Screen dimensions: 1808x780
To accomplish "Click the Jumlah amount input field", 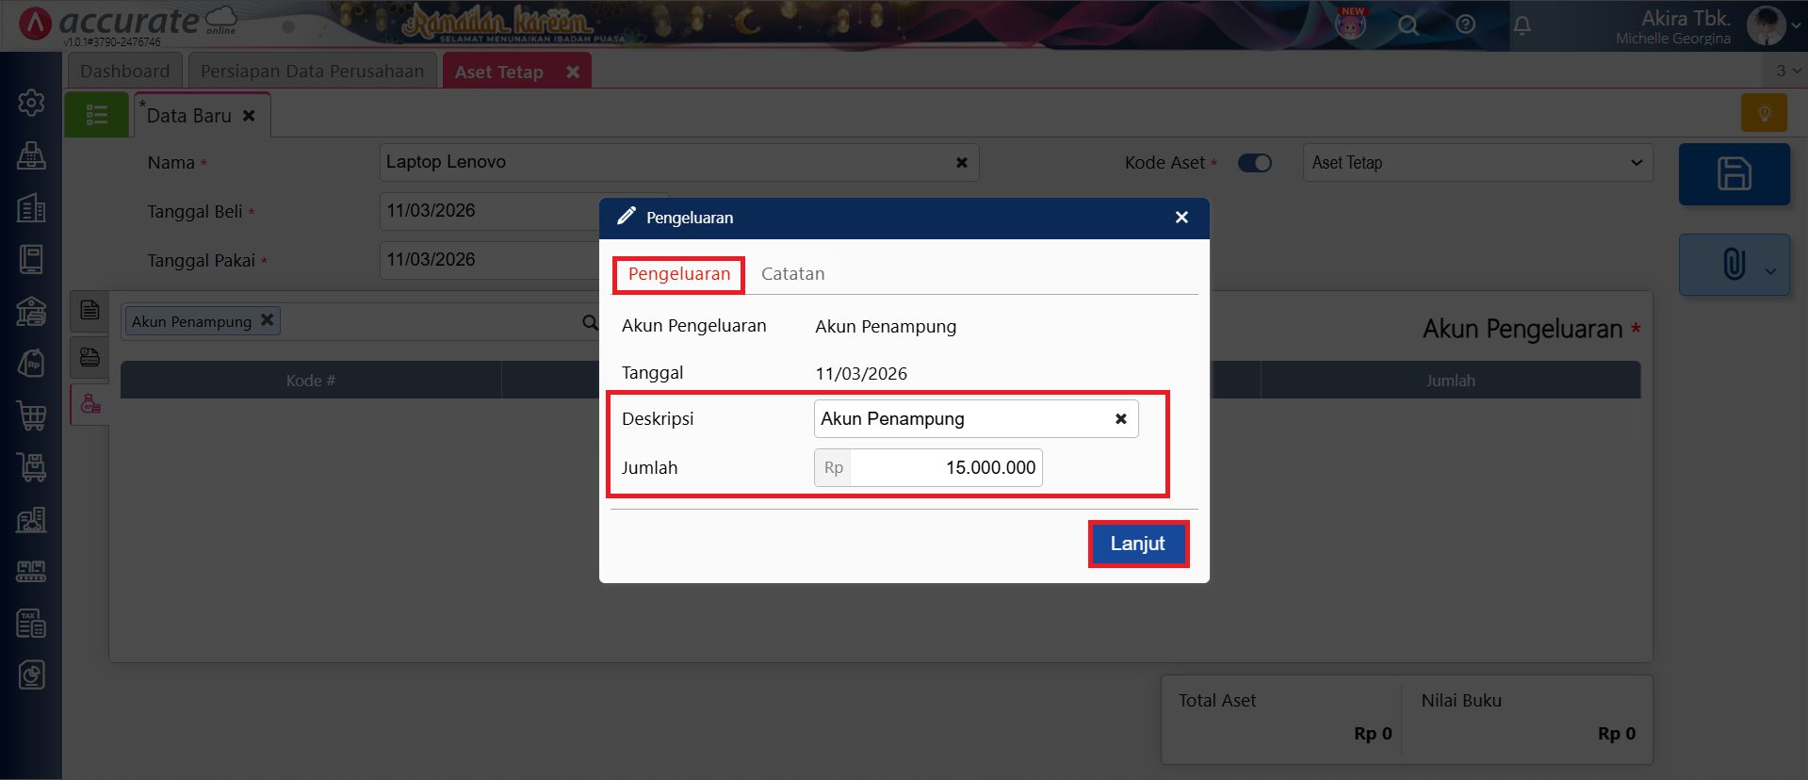I will 945,468.
